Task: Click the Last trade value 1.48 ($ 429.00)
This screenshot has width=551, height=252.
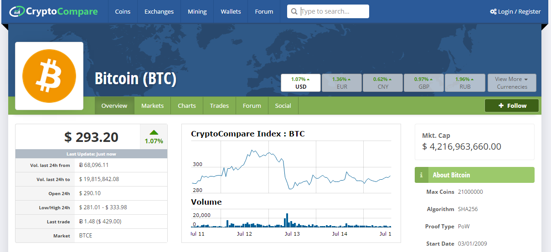Action: pos(100,222)
